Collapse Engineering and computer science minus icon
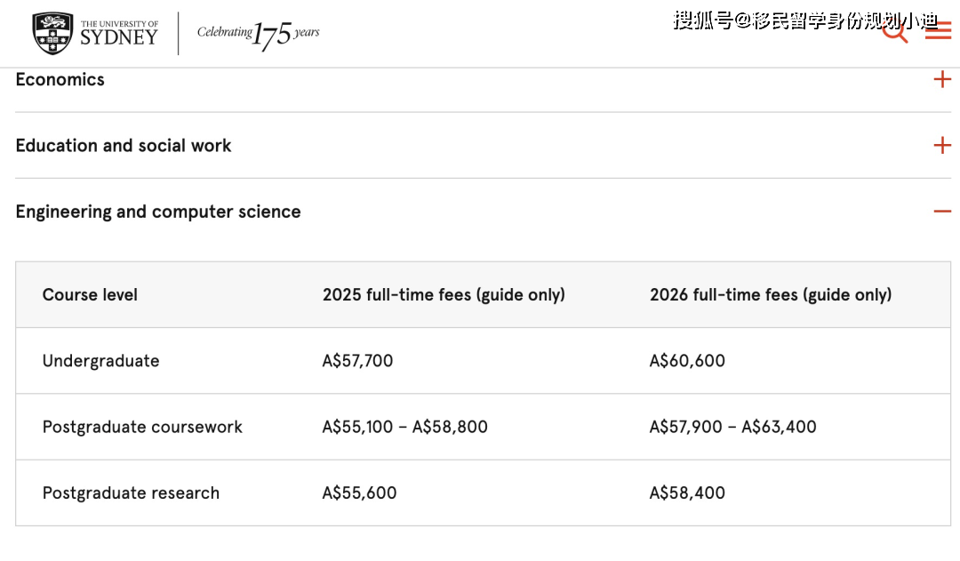This screenshot has width=960, height=561. pyautogui.click(x=942, y=212)
